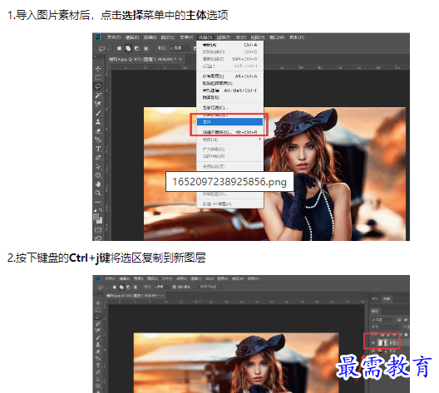The image size is (439, 393).
Task: Open the layer kind filter dropdown
Action: (x=382, y=320)
